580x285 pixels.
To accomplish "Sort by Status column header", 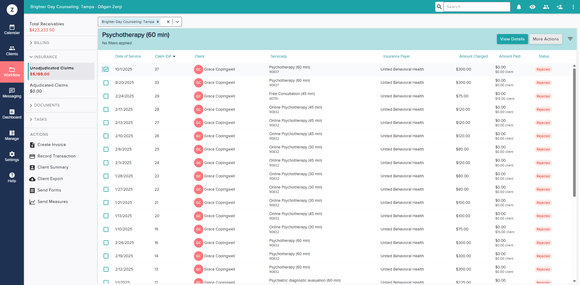I will tap(544, 56).
